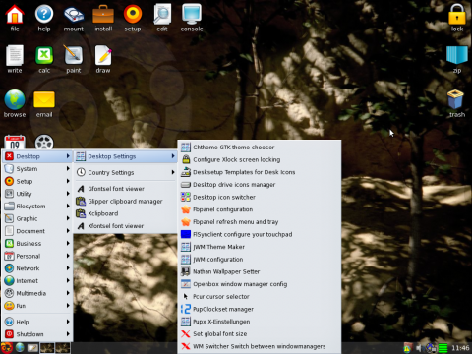Image resolution: width=472 pixels, height=354 pixels.
Task: Open the Fun menu category
Action: (37, 306)
